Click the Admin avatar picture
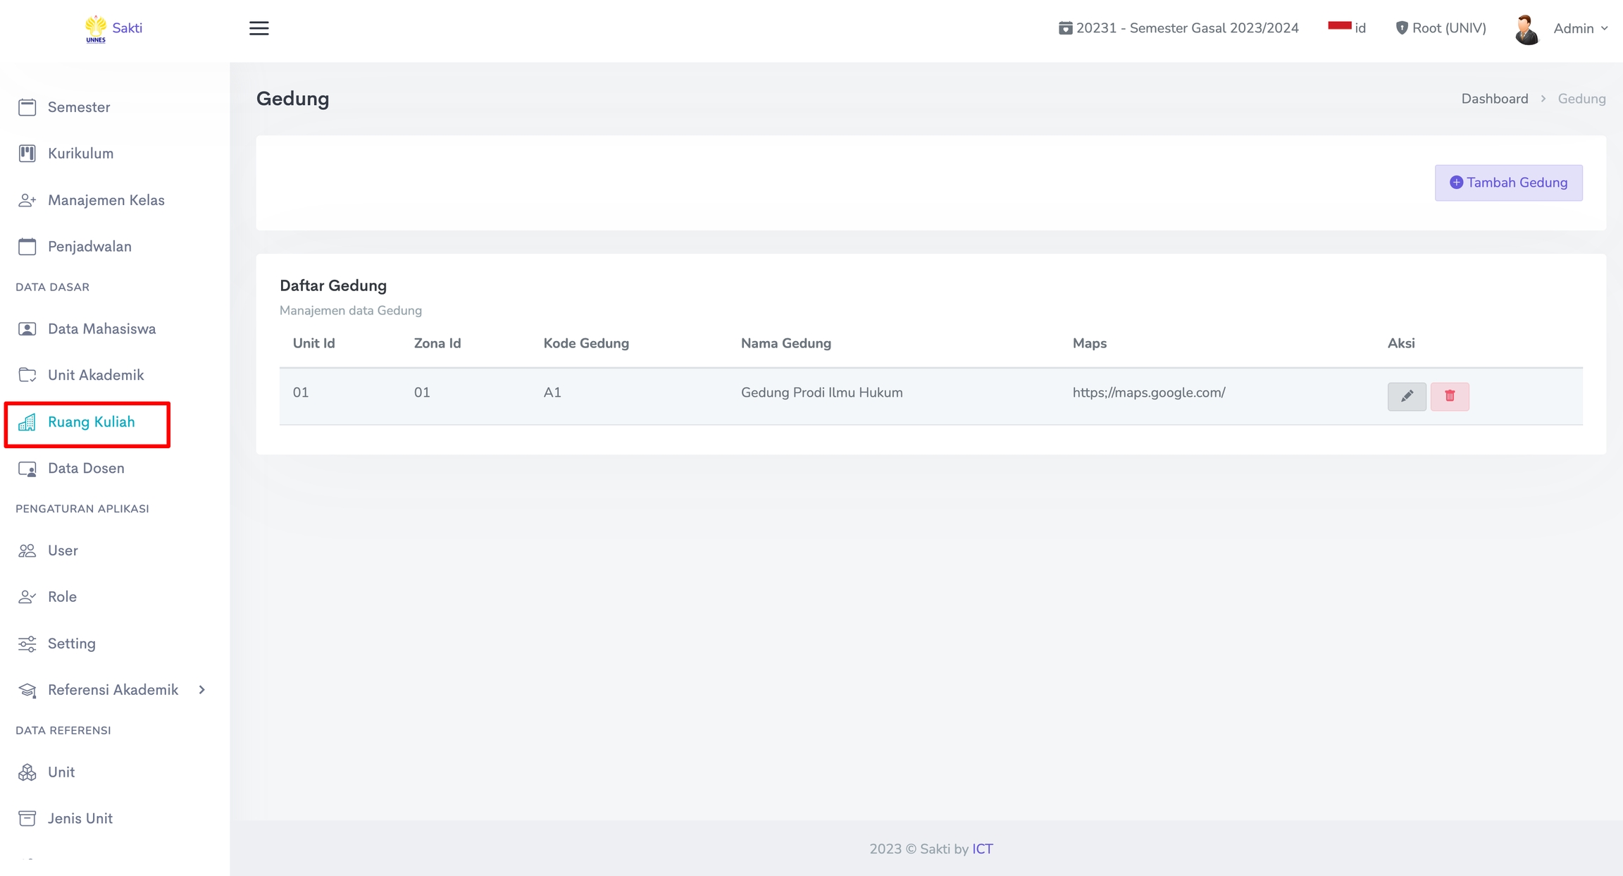Image resolution: width=1623 pixels, height=876 pixels. click(1526, 29)
